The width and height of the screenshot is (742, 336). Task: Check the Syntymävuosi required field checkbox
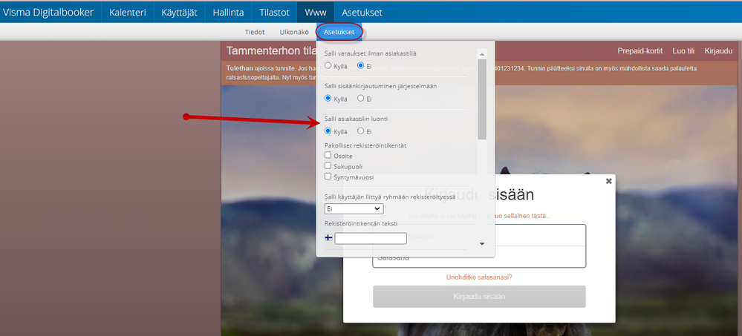point(328,177)
